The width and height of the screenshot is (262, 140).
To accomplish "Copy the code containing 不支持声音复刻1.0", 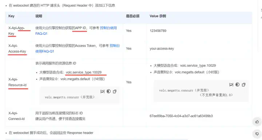I will [x=243, y=85].
